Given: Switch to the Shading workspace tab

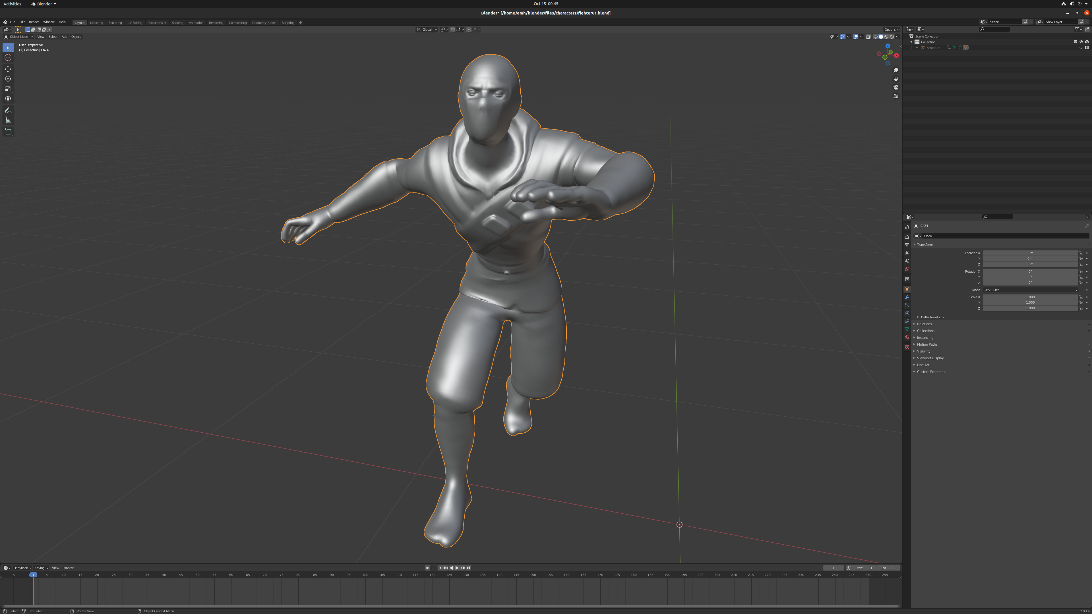Looking at the screenshot, I should click(177, 22).
